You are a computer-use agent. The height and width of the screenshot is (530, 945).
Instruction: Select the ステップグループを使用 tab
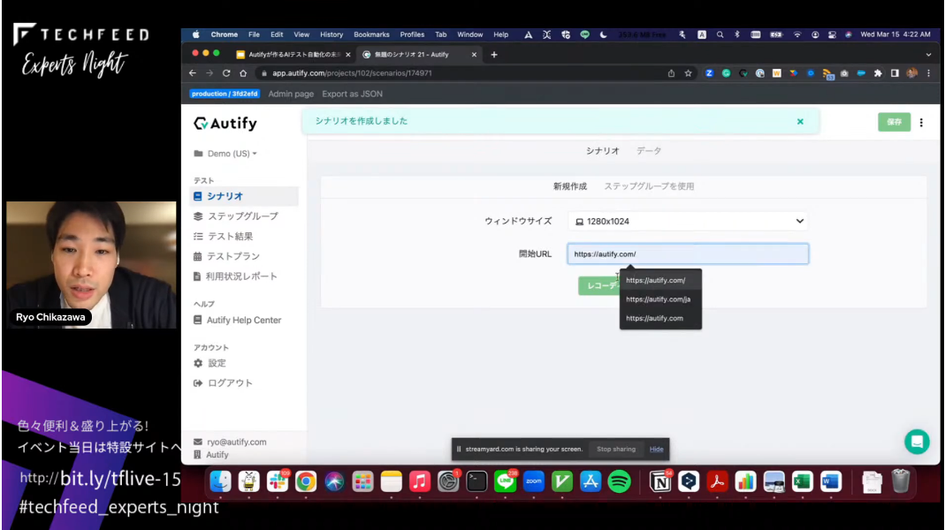click(x=649, y=186)
